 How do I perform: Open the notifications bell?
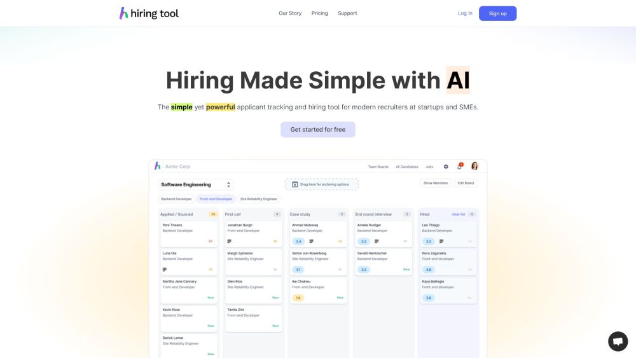coord(459,167)
